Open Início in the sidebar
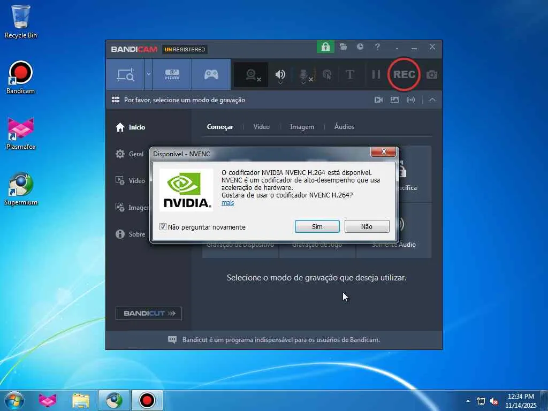The width and height of the screenshot is (548, 411). pyautogui.click(x=131, y=127)
